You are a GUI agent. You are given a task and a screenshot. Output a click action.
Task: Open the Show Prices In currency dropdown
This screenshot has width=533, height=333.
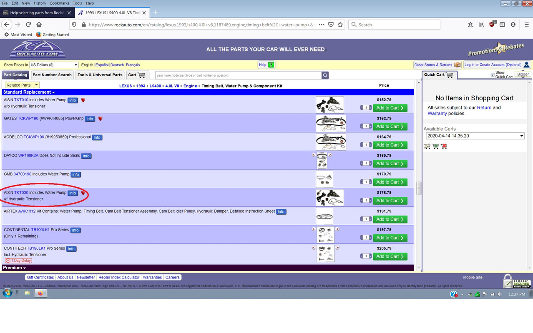54,65
